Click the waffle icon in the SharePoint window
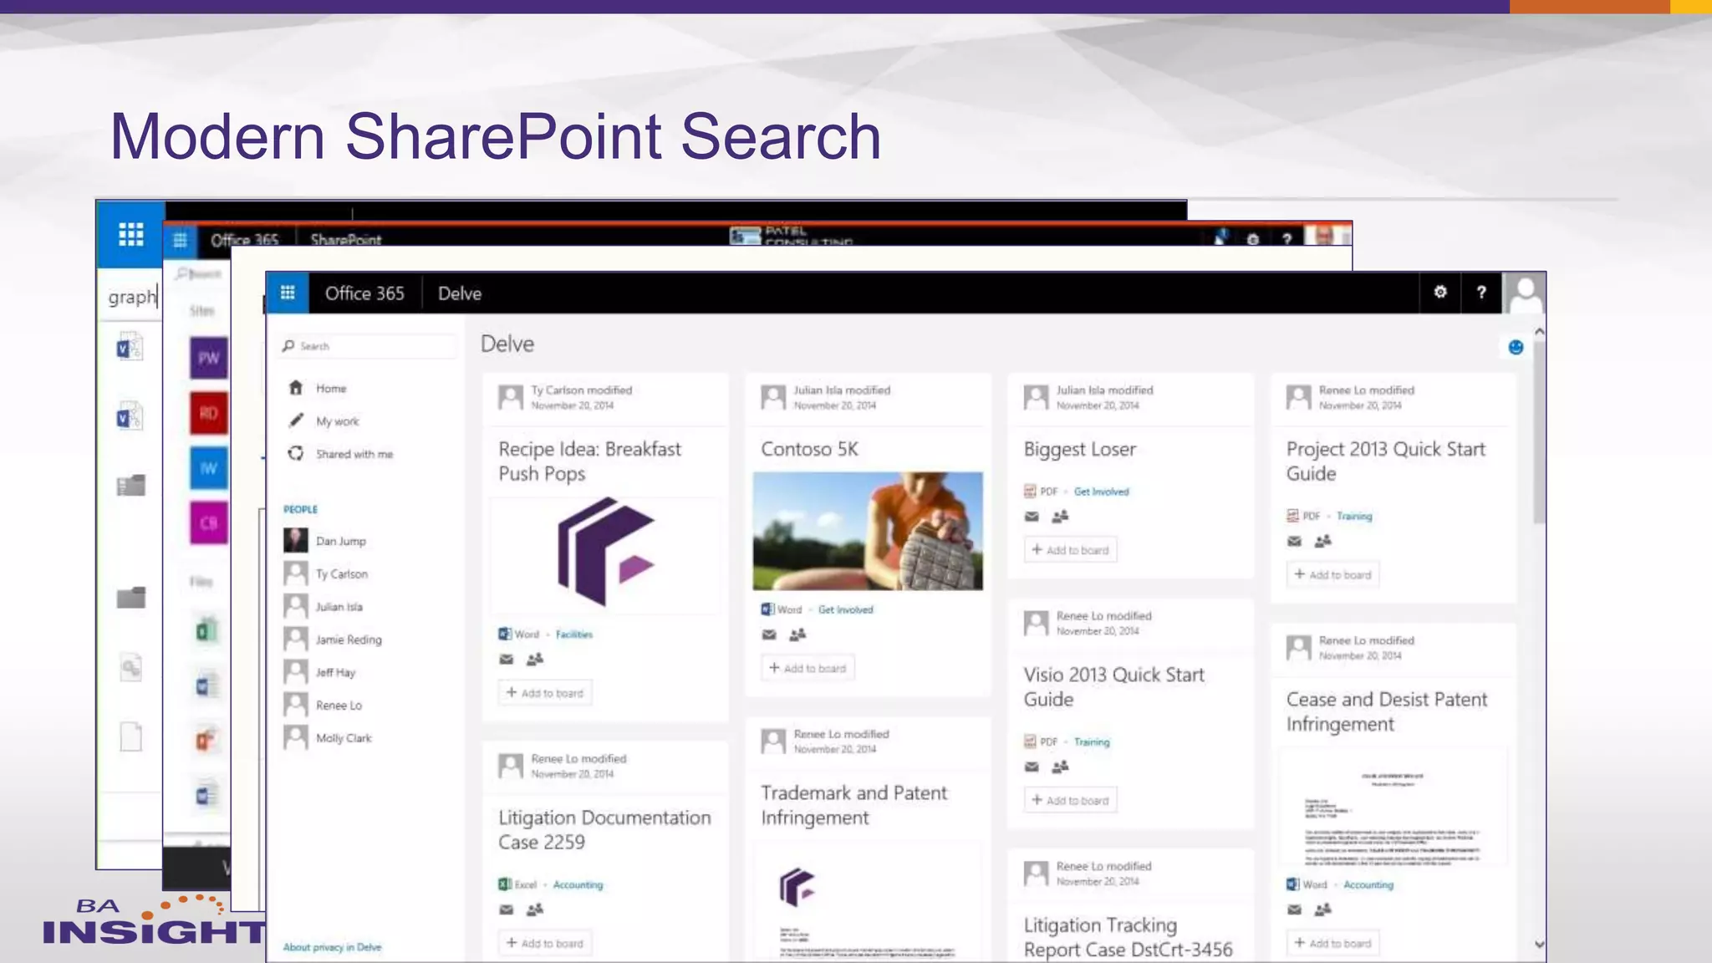Screen dimensions: 1712x963 [180, 241]
